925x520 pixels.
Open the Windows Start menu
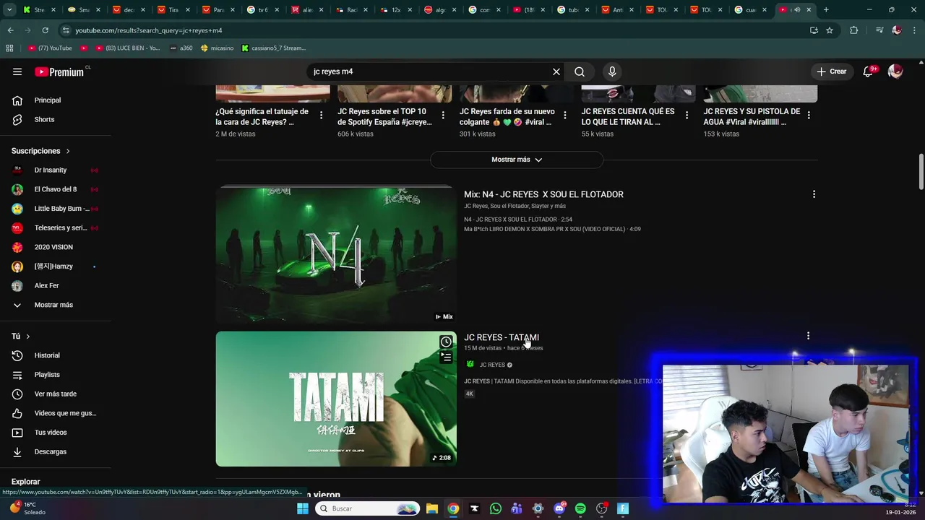click(303, 508)
